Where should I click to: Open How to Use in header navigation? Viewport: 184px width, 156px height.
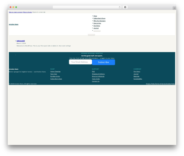(97, 23)
